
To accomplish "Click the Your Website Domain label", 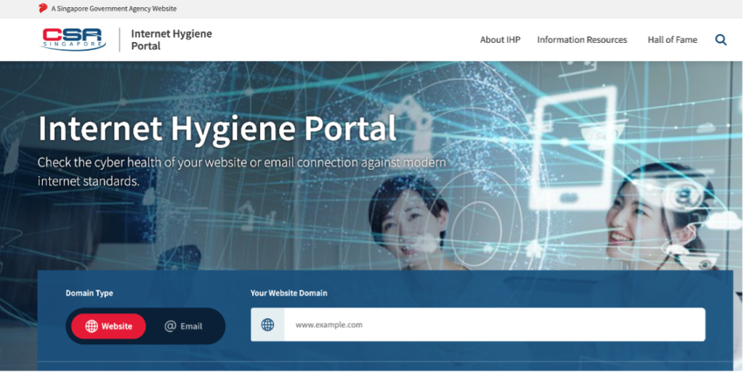I will click(288, 293).
